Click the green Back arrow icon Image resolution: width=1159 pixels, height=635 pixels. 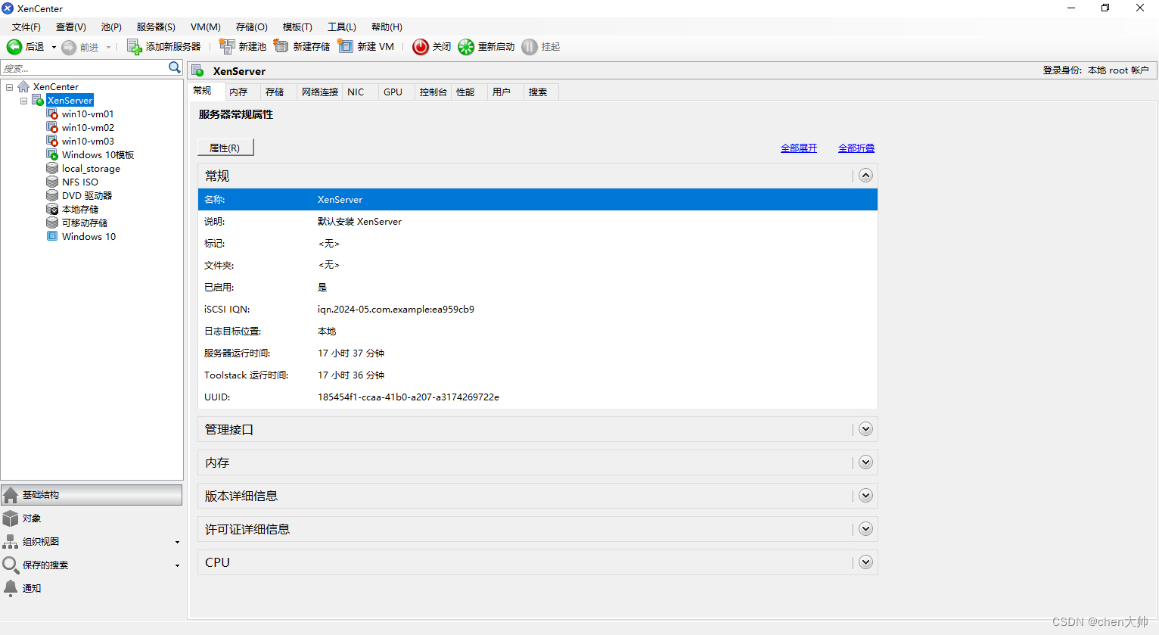click(14, 47)
